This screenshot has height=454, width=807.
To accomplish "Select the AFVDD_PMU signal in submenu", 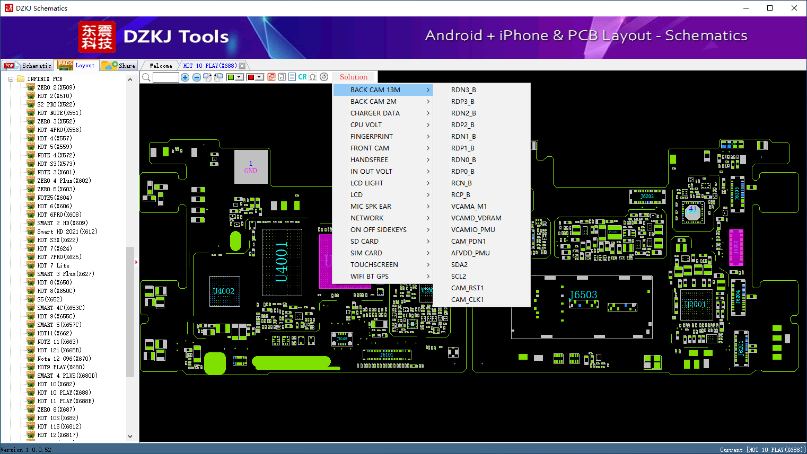I will [x=481, y=253].
